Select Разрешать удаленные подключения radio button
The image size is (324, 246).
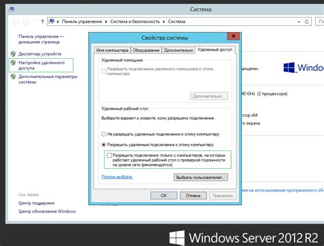click(104, 145)
